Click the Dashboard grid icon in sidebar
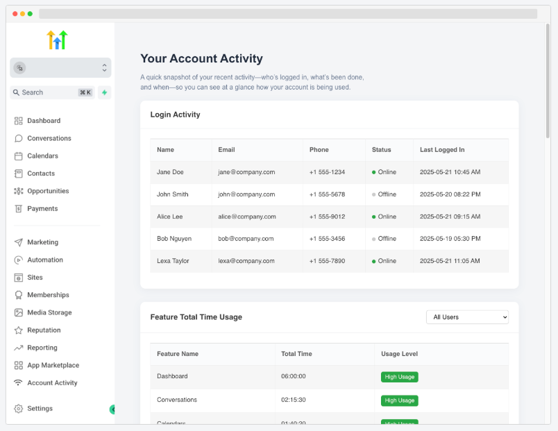558x431 pixels. 19,121
